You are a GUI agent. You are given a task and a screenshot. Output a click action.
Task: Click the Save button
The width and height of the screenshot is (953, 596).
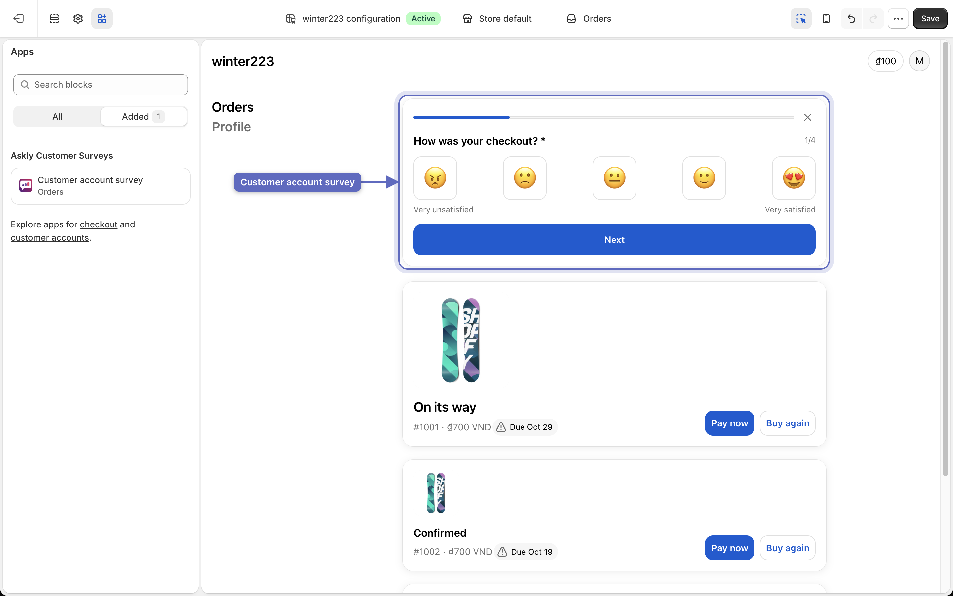pos(930,19)
